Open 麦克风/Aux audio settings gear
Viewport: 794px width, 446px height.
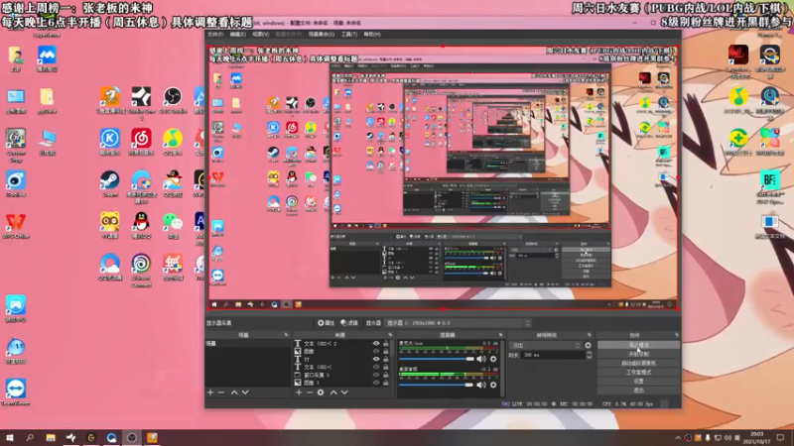click(493, 359)
